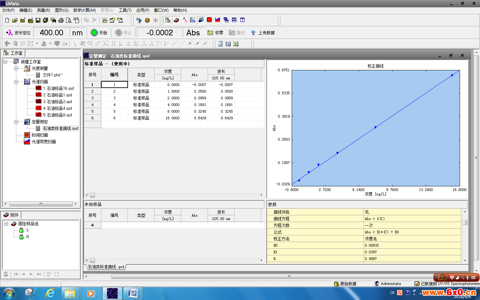Click the Print icon in top toolbar
Screen dimensions: 480x300
point(61,20)
